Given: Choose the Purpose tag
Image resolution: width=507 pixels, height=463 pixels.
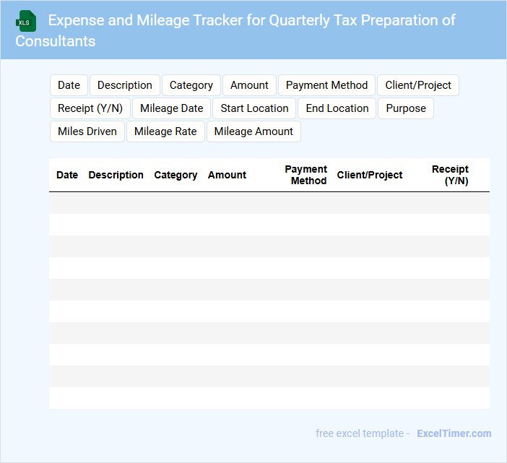Looking at the screenshot, I should 405,108.
